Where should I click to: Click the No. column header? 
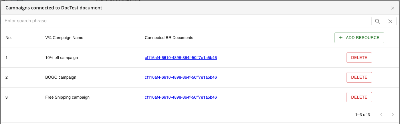tap(9, 38)
